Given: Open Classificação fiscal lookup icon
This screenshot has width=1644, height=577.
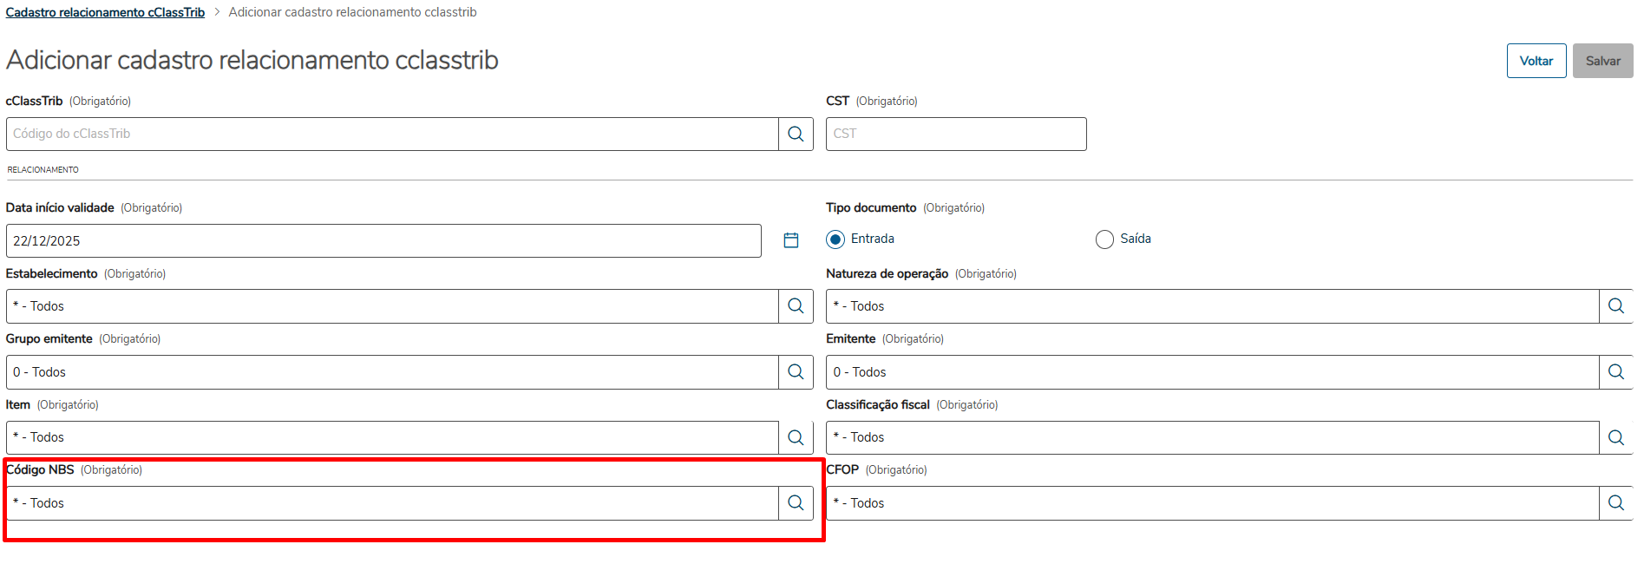Looking at the screenshot, I should click(x=1615, y=437).
